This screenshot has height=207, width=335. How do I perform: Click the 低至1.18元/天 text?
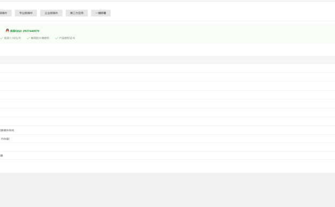pos(12,38)
